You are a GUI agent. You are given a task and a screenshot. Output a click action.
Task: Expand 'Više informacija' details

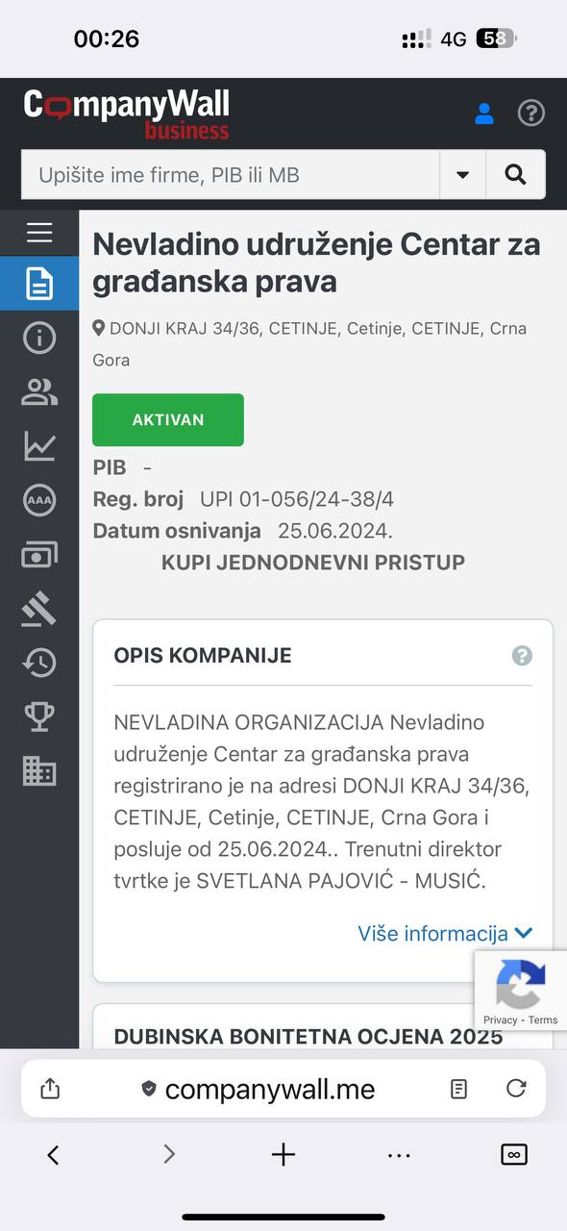(x=445, y=933)
